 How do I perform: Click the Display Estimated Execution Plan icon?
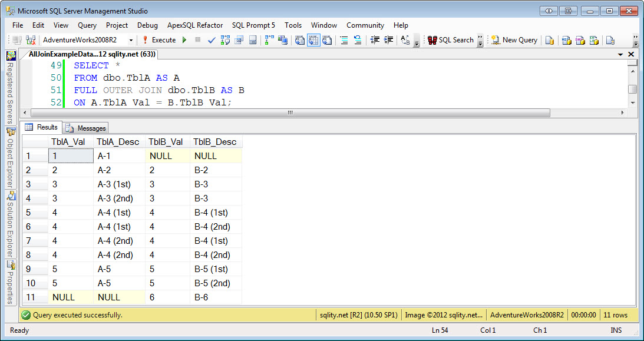224,40
